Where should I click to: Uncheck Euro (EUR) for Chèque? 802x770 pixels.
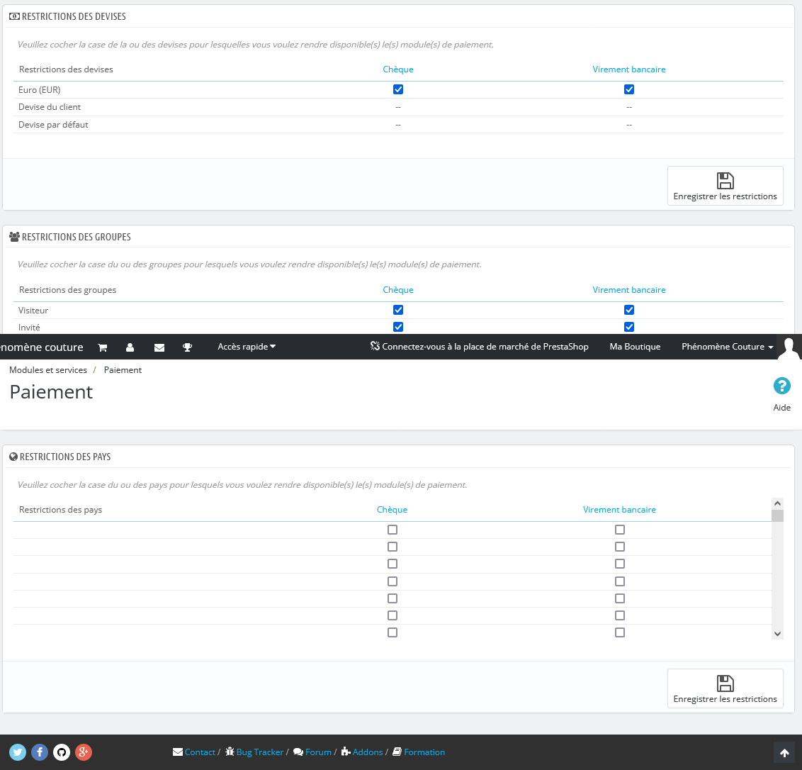pyautogui.click(x=398, y=89)
